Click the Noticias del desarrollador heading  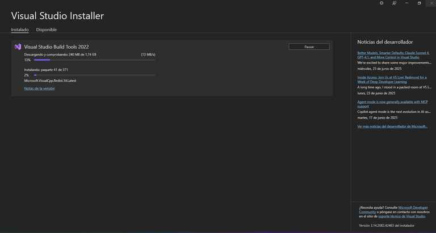[x=385, y=42]
